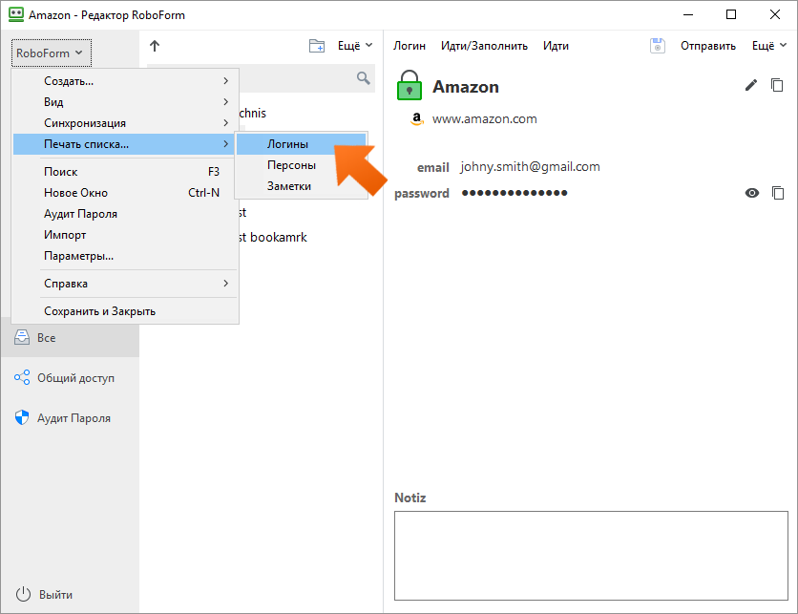Select Логины in the print submenu
Image resolution: width=798 pixels, height=614 pixels.
click(x=301, y=144)
